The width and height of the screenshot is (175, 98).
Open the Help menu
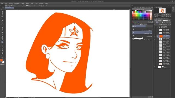(x=46, y=3)
